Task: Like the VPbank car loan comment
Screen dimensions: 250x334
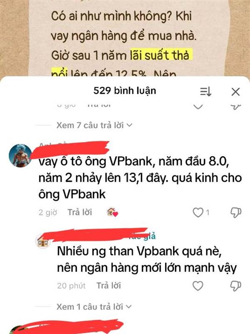Action: (197, 213)
